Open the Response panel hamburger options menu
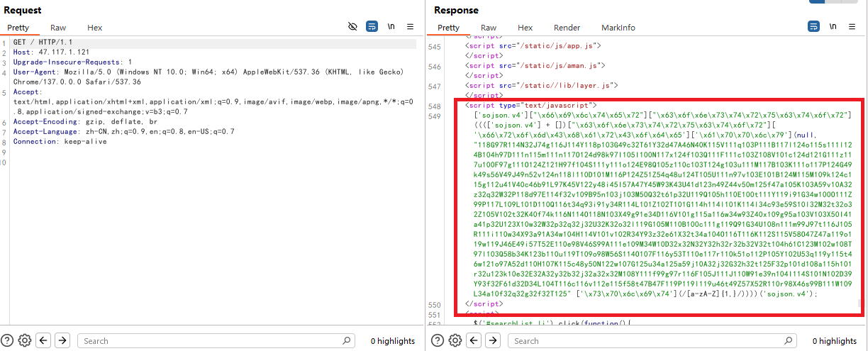The width and height of the screenshot is (868, 351). 852,26
